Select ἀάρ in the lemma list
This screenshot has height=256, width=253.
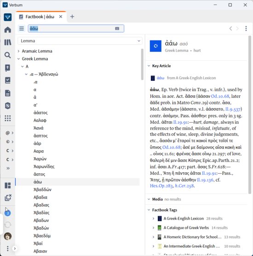[x=37, y=143]
